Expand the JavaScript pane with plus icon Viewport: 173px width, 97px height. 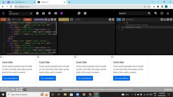tap(113, 19)
